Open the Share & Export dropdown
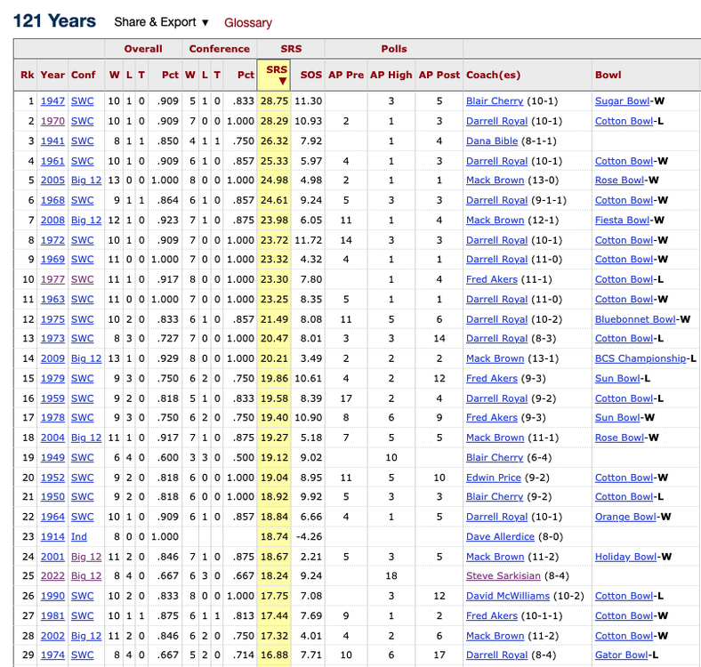 [161, 22]
